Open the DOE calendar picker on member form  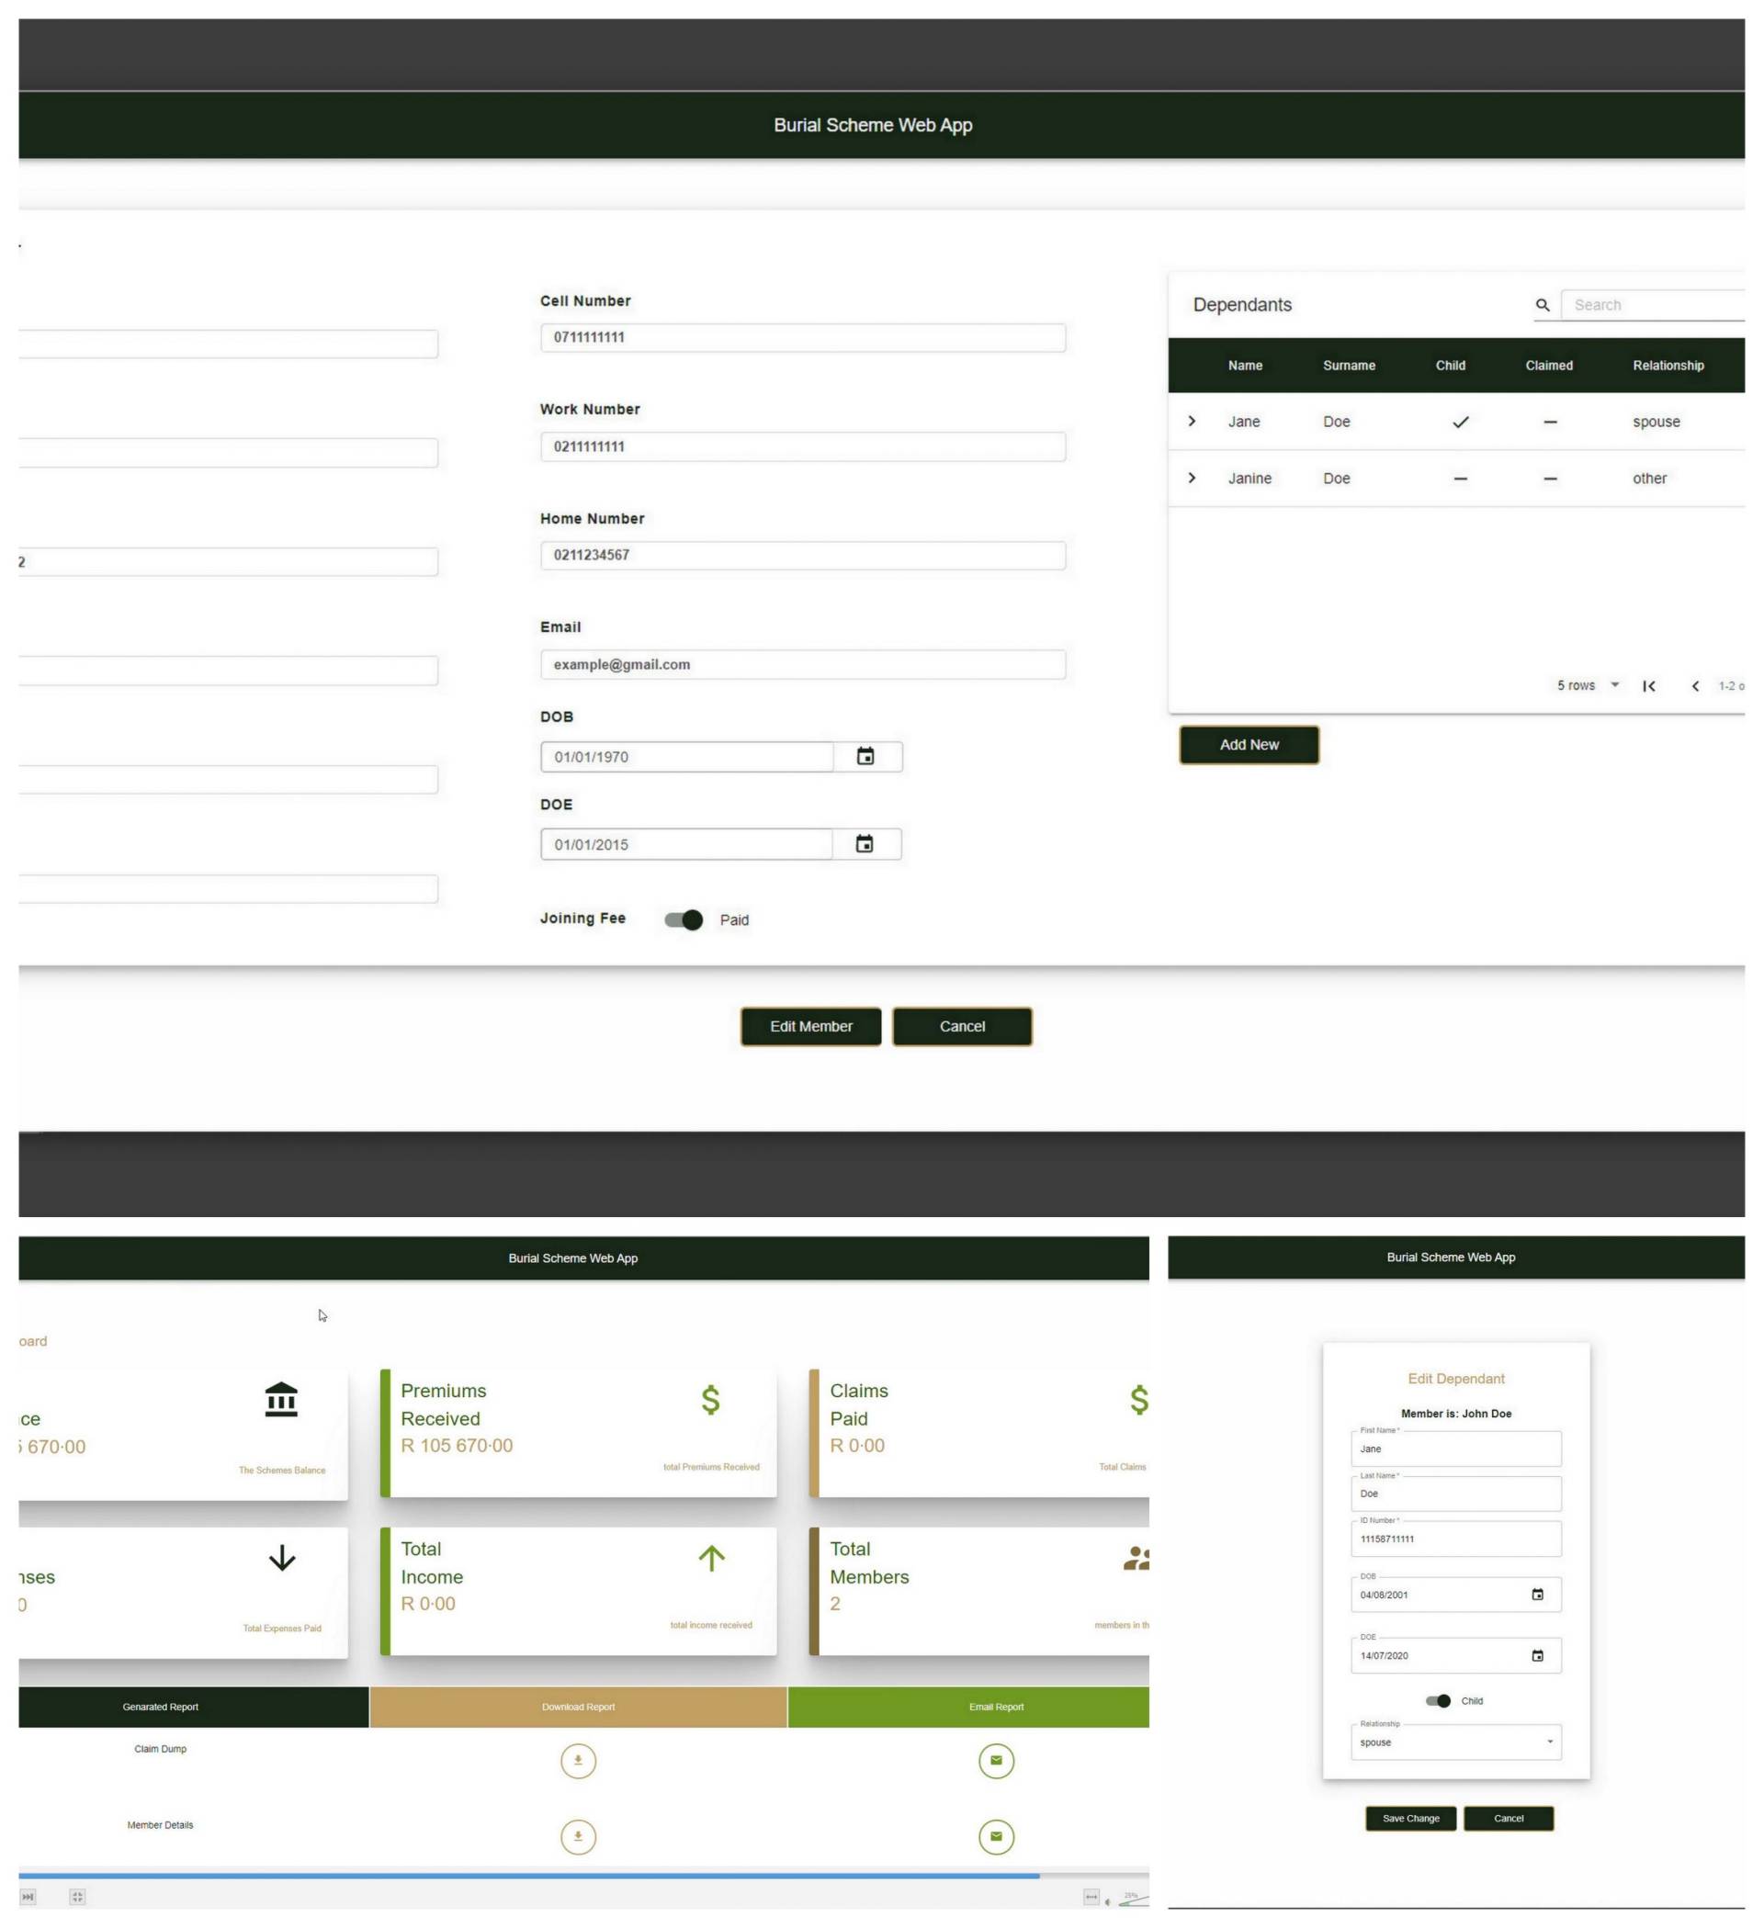point(864,843)
